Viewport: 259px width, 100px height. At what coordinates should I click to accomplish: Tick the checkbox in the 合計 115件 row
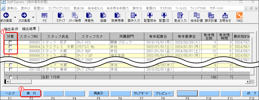pos(11,77)
